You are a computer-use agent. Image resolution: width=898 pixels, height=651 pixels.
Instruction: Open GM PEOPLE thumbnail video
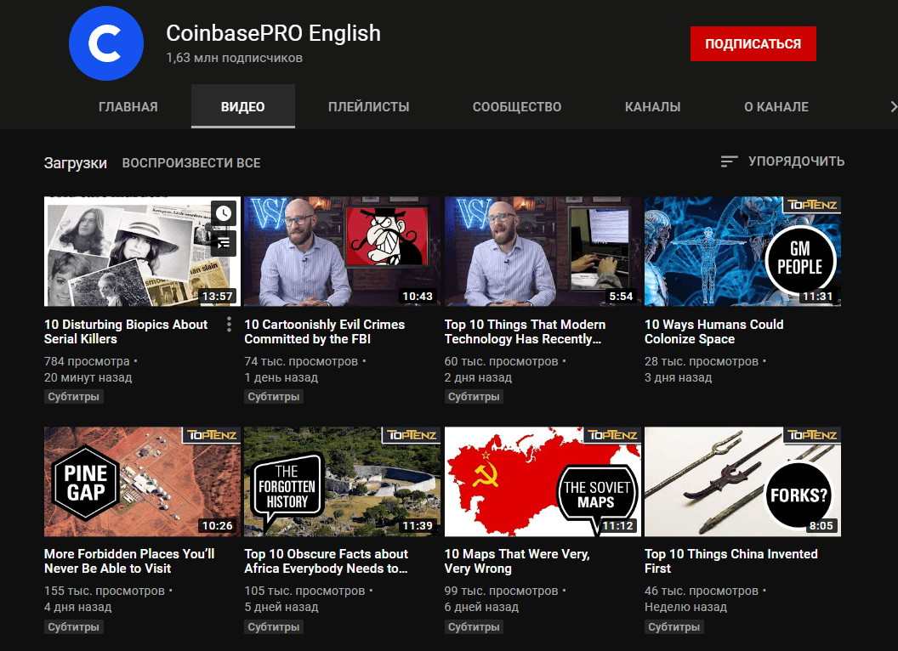click(742, 252)
